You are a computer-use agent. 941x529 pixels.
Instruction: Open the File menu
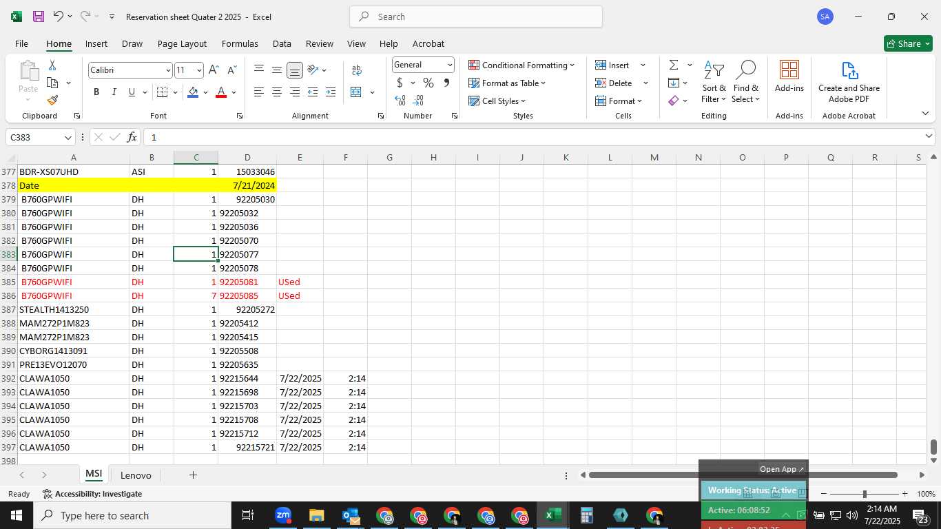21,43
